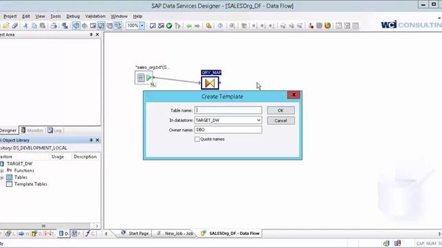Select the Template Tables tree item
Viewport: 442px width, 248px height.
pyautogui.click(x=30, y=184)
